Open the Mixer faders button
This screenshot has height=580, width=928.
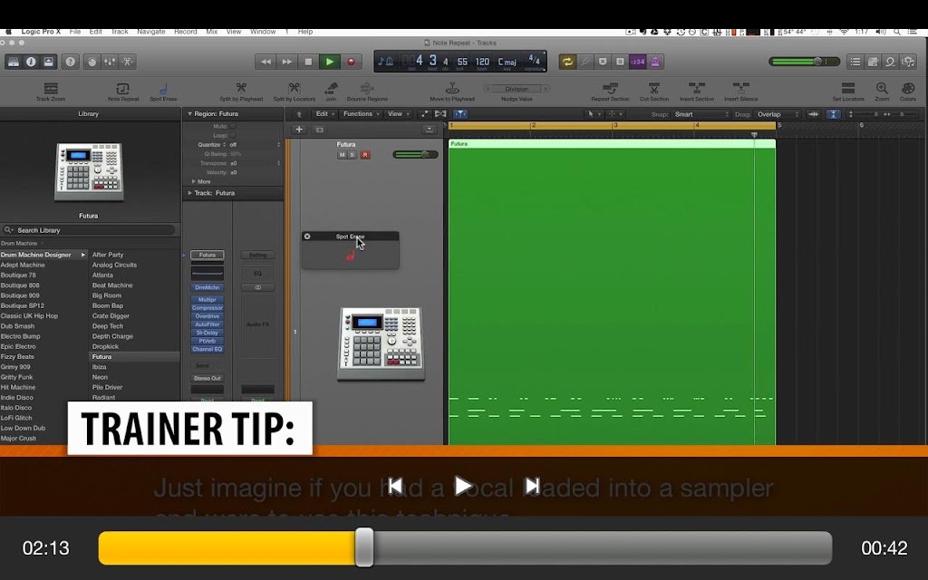(110, 62)
